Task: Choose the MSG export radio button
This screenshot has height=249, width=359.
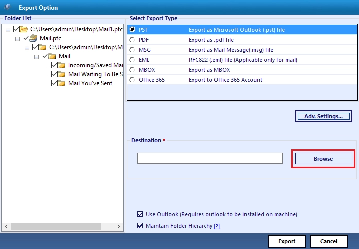Action: 132,50
